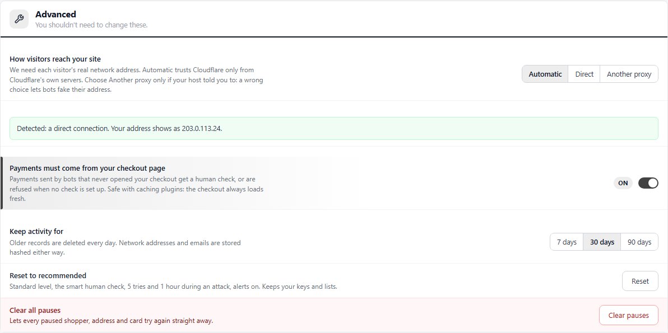Click the "Keep activity for" heading
This screenshot has width=668, height=333.
36,231
